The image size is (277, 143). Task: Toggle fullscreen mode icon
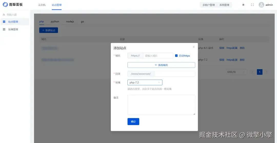pos(252,5)
